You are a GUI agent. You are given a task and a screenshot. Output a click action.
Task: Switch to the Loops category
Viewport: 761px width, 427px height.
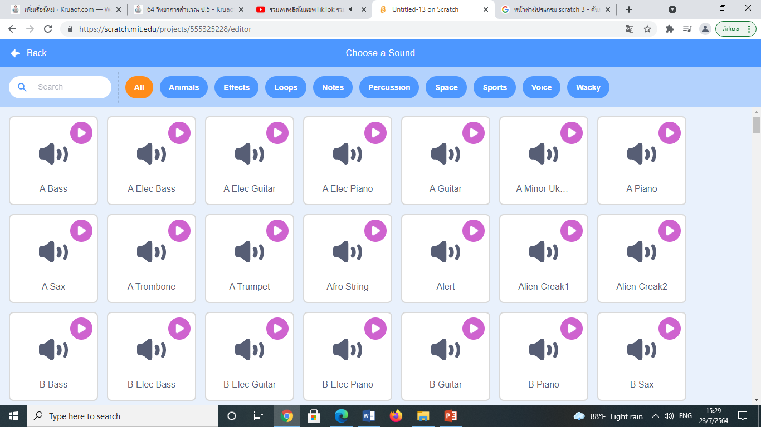[286, 87]
